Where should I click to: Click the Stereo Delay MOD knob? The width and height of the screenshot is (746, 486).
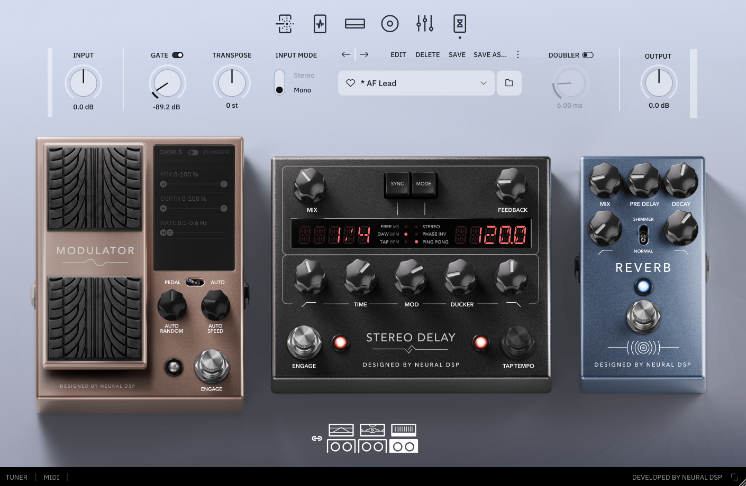411,277
